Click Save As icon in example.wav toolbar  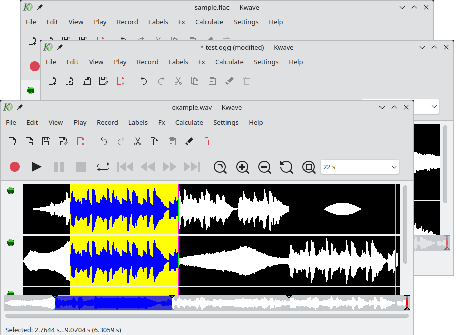63,141
